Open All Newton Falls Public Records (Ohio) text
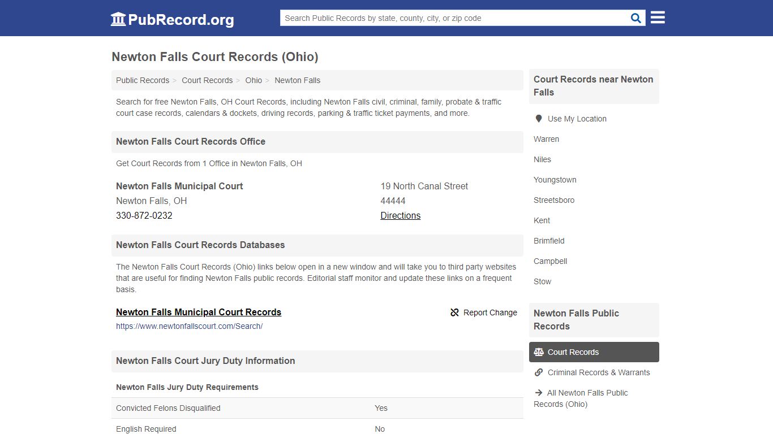Screen dimensions: 773x434 581,398
